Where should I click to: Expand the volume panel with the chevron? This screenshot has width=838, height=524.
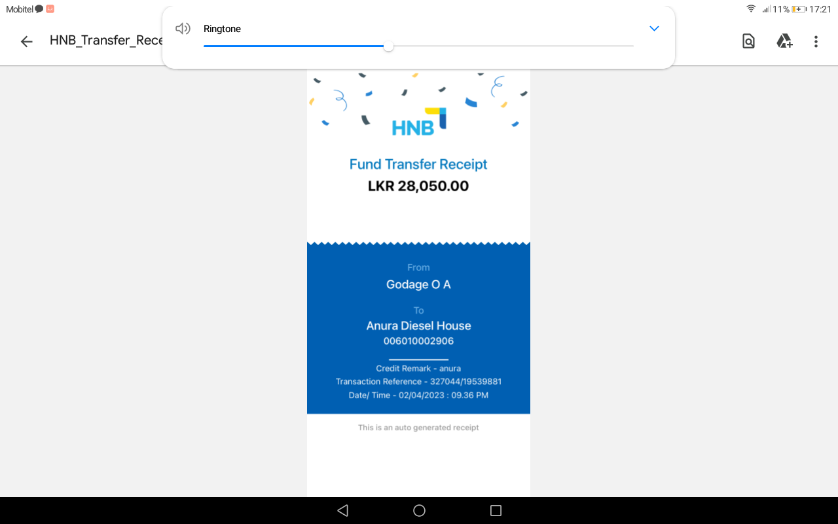[653, 29]
